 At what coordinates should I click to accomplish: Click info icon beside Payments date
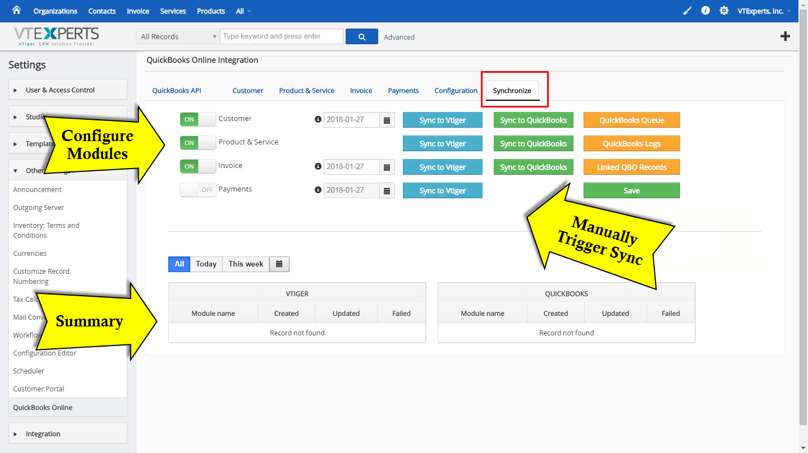318,190
